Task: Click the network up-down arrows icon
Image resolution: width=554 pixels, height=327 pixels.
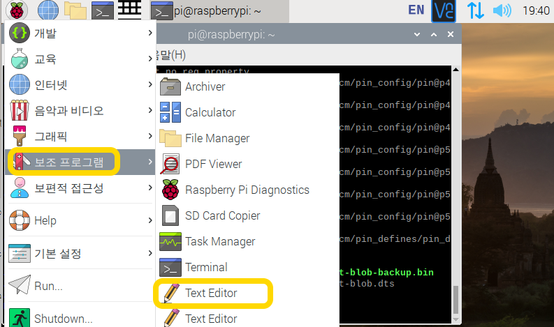Action: point(475,10)
